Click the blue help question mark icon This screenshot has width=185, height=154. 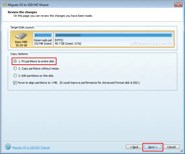pyautogui.click(x=8, y=147)
